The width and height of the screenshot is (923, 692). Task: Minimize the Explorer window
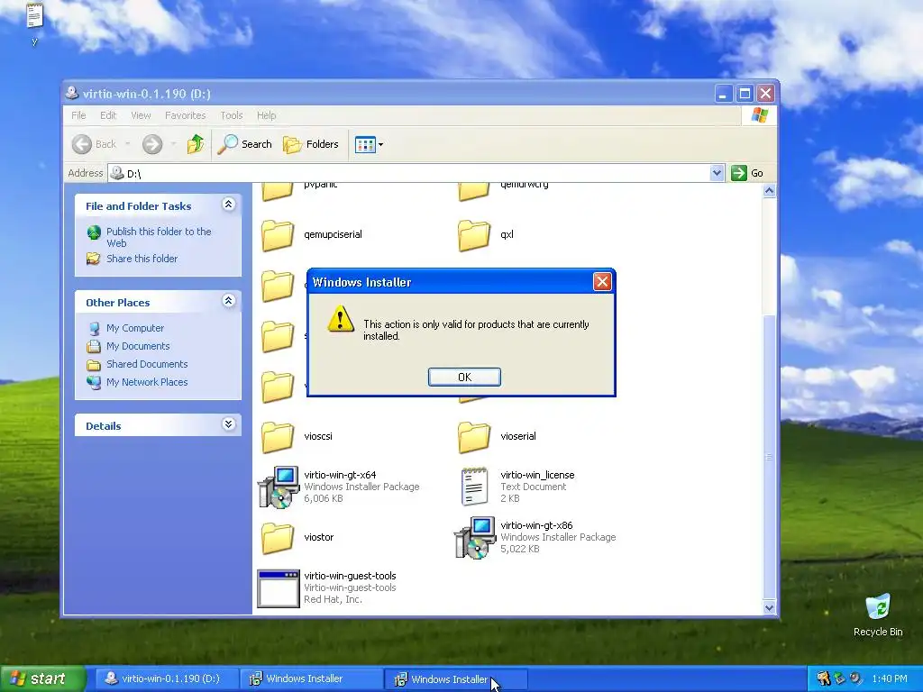pyautogui.click(x=724, y=94)
